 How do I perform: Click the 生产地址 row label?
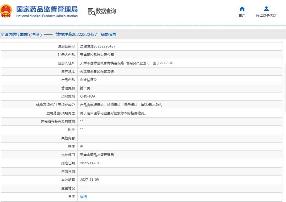click(x=68, y=71)
